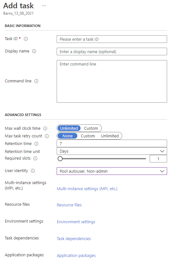Expand the User identity dropdown
This screenshot has height=262, width=176.
point(112,171)
